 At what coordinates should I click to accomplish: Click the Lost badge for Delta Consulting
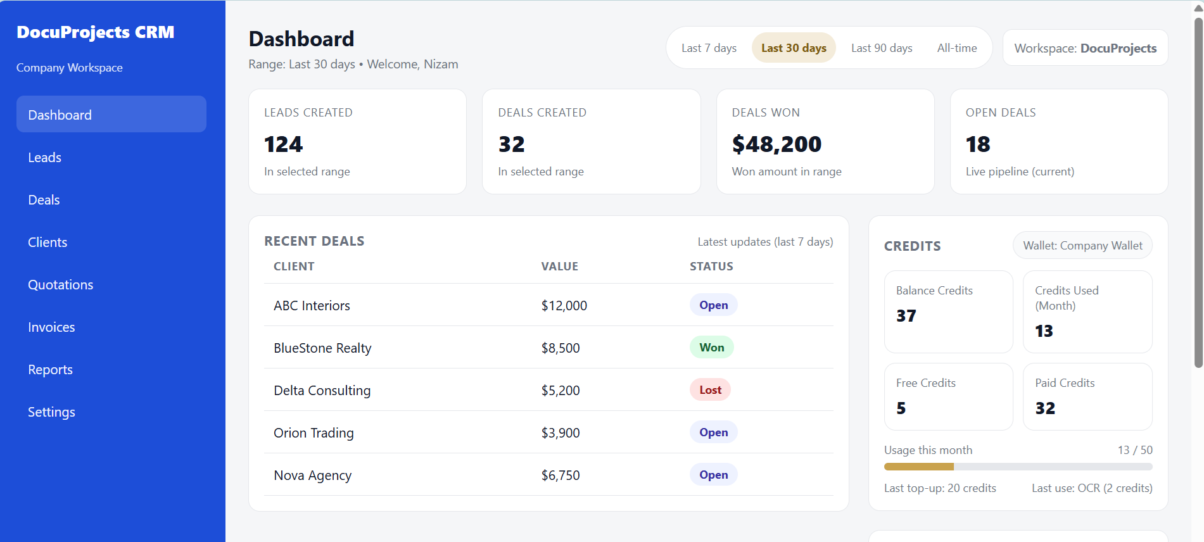pos(710,390)
